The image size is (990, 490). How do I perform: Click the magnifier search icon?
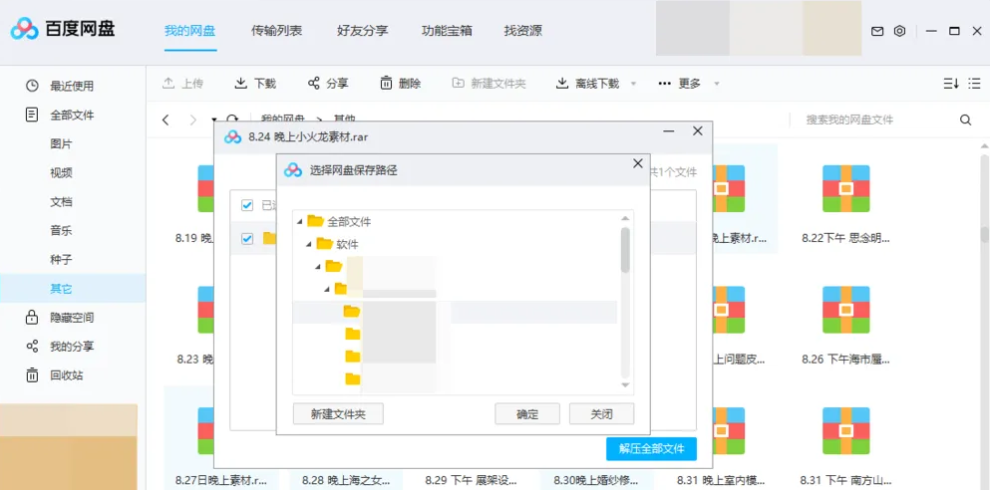pos(965,120)
